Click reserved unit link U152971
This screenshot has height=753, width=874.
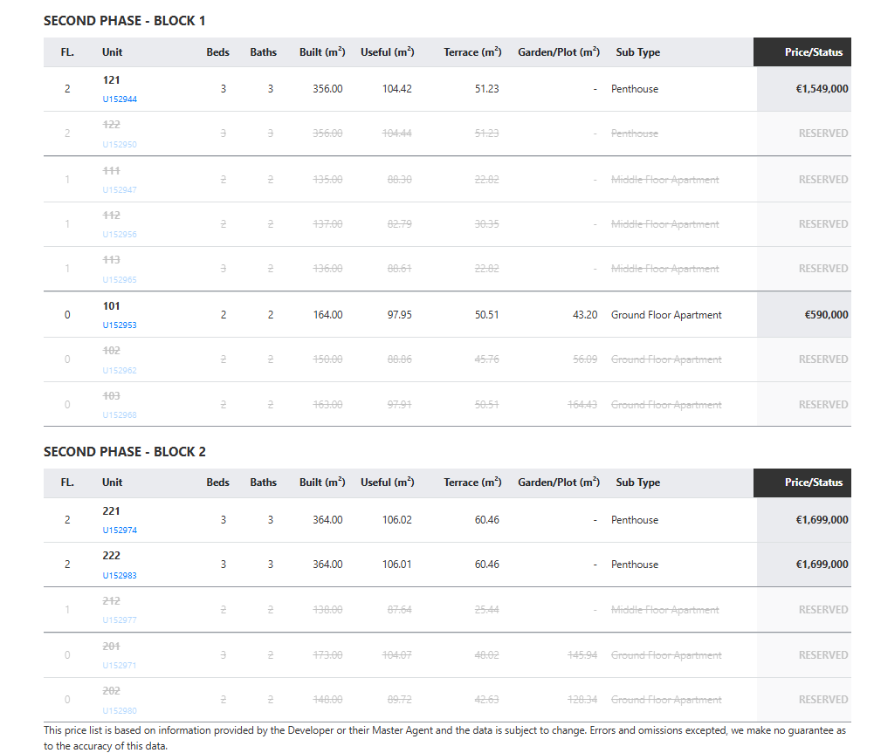point(120,666)
